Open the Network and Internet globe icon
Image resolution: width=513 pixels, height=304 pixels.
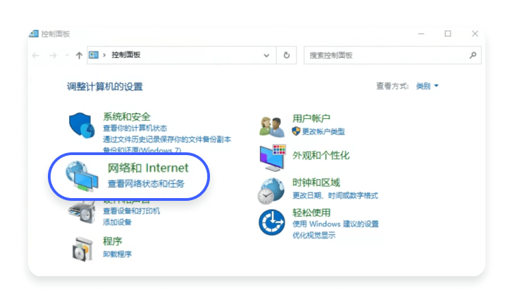tap(82, 176)
